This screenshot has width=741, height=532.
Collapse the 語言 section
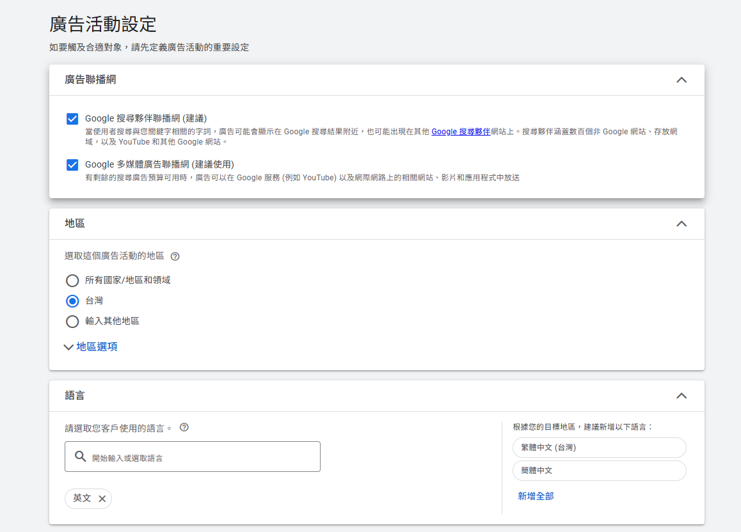681,396
